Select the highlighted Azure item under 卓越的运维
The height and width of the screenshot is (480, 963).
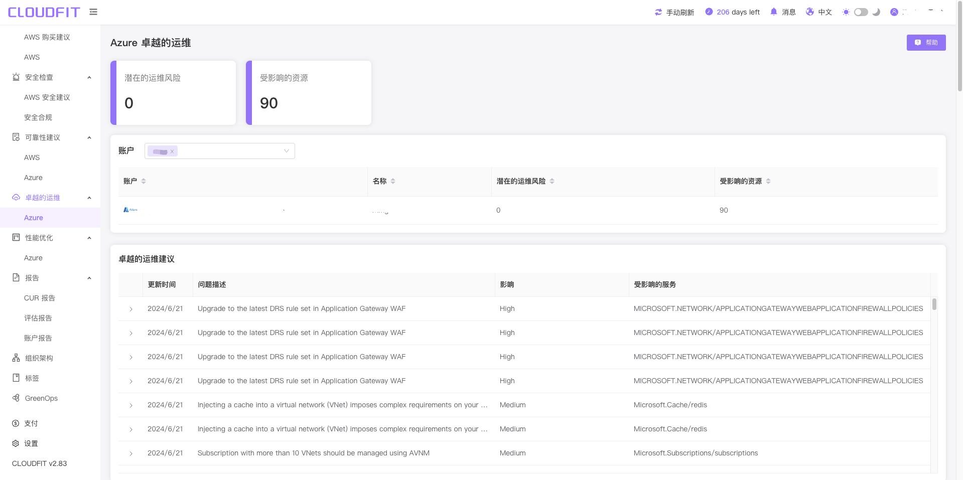click(50, 218)
